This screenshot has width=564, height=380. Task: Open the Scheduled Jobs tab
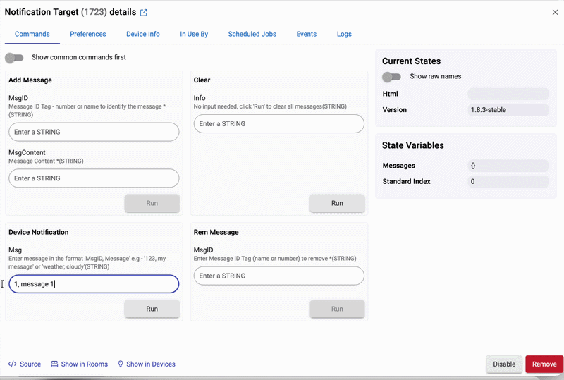pos(252,34)
